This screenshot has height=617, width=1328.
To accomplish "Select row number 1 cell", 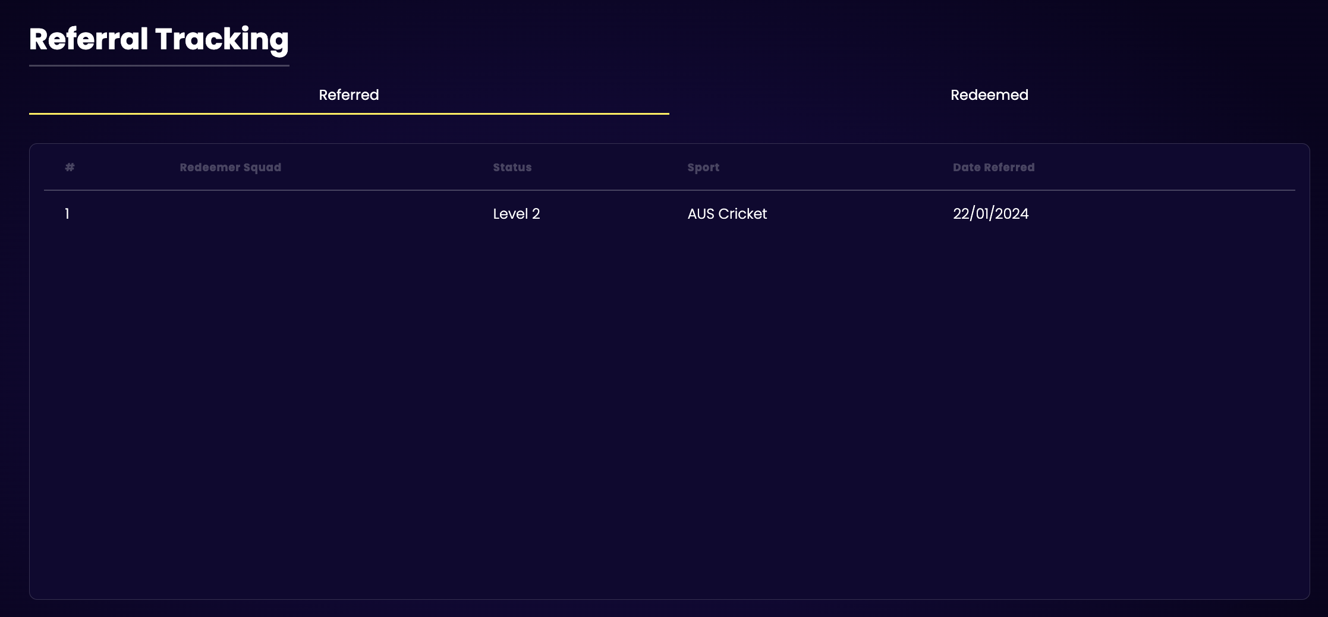I will click(67, 214).
